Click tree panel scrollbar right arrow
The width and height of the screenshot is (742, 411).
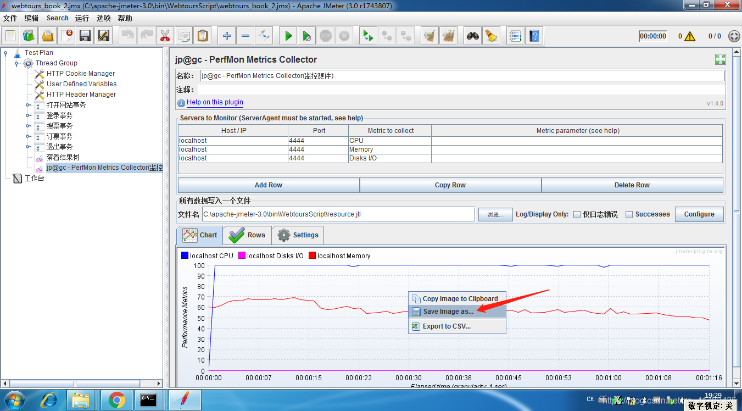click(159, 384)
